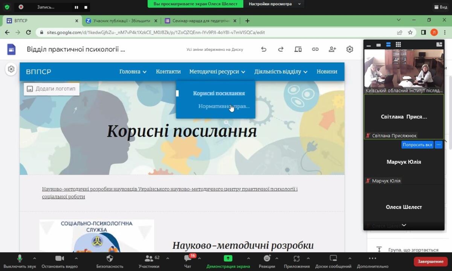Open Науково-методичні розробки науковців link

[x=170, y=193]
